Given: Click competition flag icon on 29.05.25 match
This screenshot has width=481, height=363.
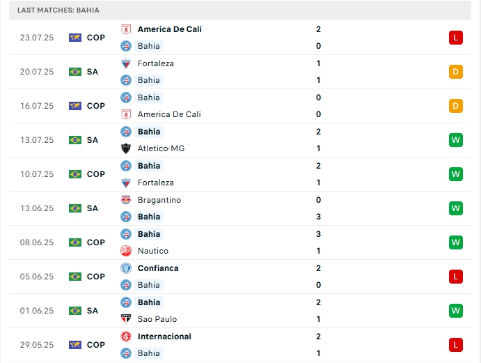Looking at the screenshot, I should click(x=75, y=345).
